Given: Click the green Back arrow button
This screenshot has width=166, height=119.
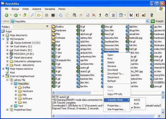Looking at the screenshot, I should pyautogui.click(x=7, y=15).
